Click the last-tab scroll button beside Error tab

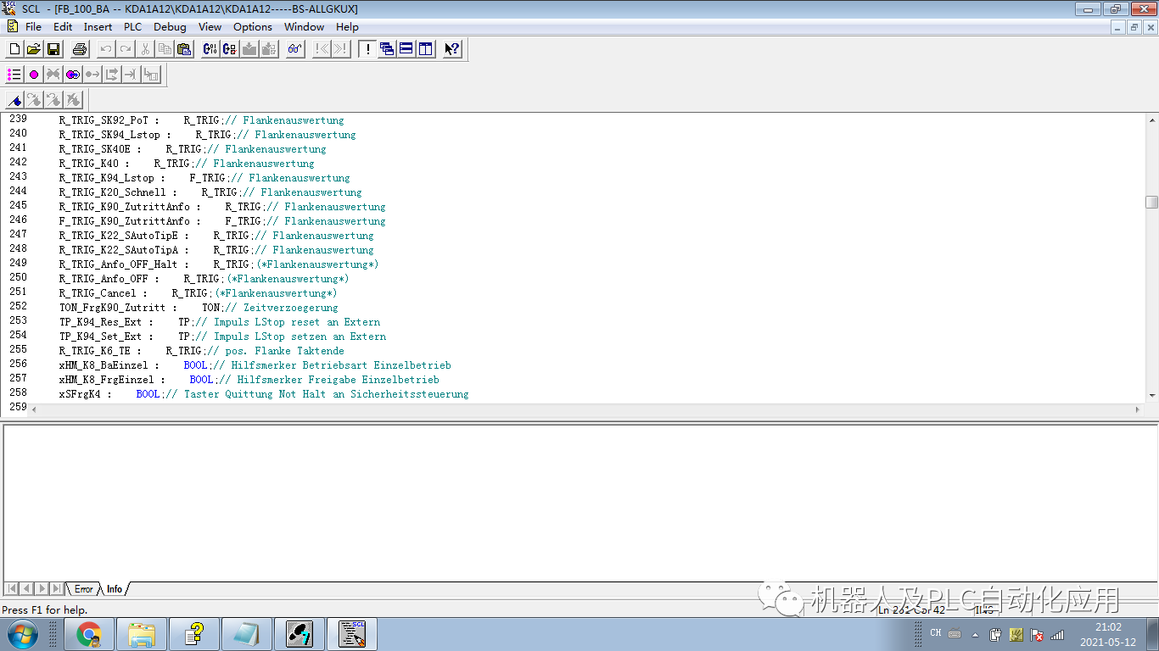coord(56,588)
